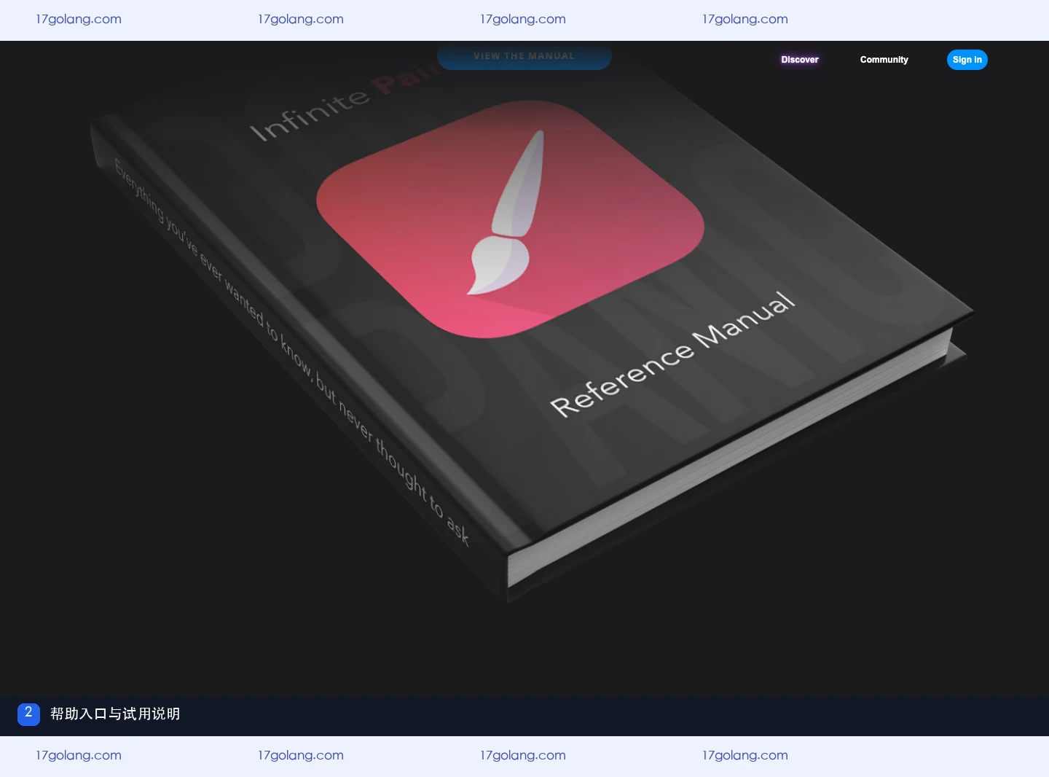1049x777 pixels.
Task: Click the View the Manual button
Action: pyautogui.click(x=524, y=56)
